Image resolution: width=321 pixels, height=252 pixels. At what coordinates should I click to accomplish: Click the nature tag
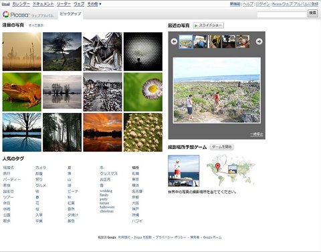[104, 203]
